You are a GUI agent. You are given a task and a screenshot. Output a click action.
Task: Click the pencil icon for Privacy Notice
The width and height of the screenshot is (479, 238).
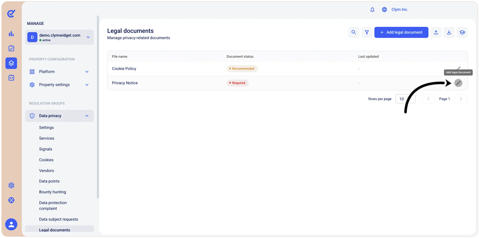click(458, 83)
